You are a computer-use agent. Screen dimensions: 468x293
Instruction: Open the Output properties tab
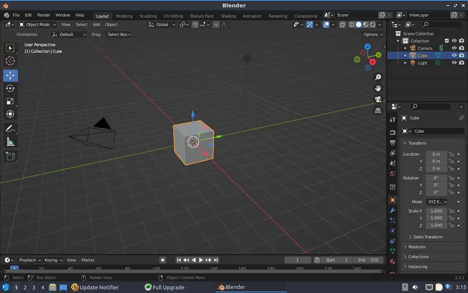[x=393, y=142]
